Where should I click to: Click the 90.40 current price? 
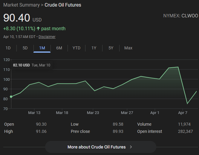point(17,18)
